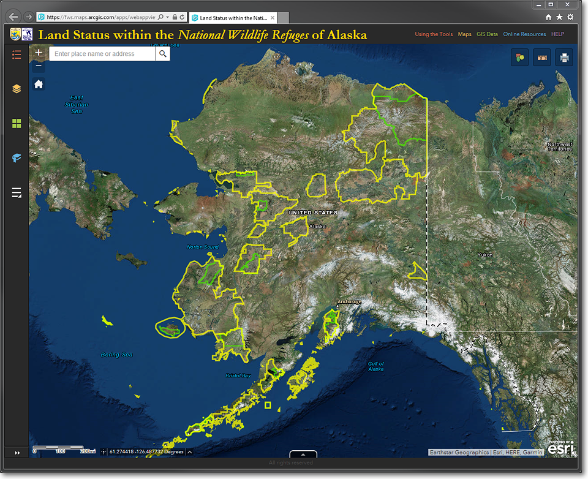
Task: Open the sidebar's bottom list menu icon
Action: tap(17, 193)
